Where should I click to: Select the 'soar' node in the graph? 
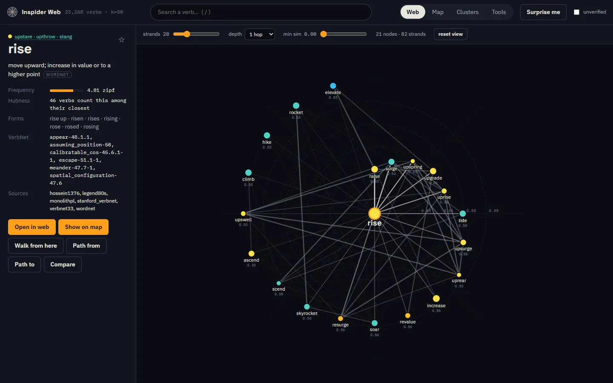[x=375, y=323]
